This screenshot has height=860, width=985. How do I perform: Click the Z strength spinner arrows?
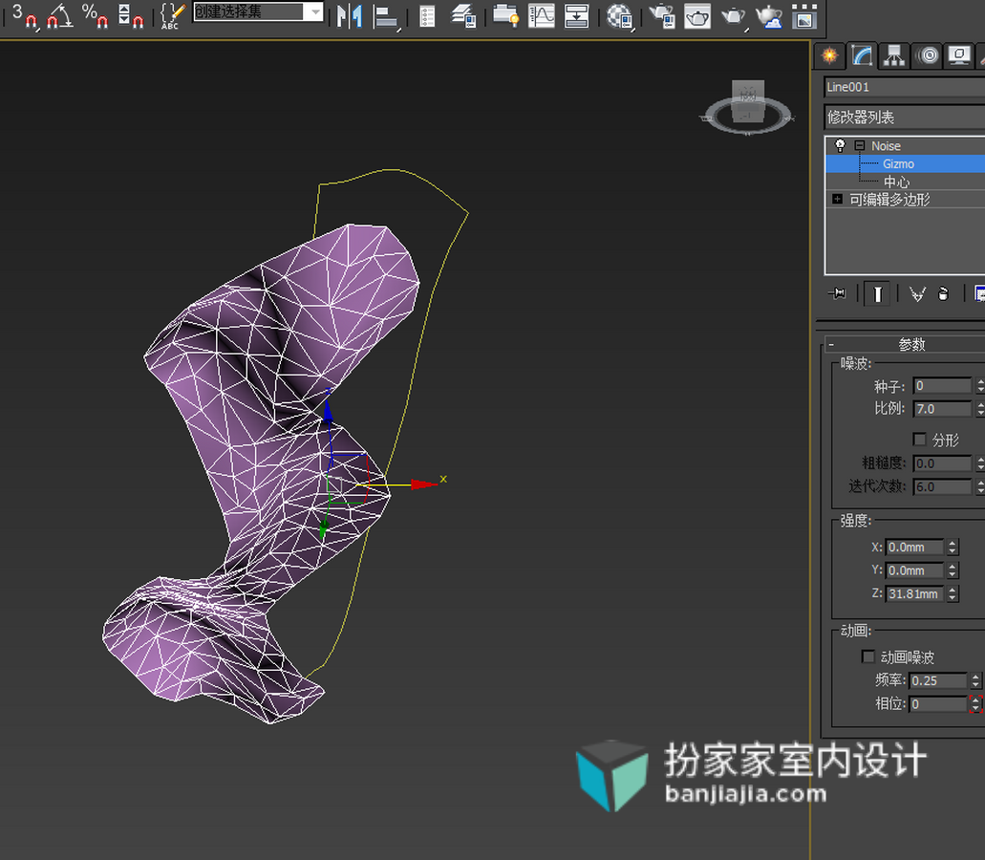953,593
